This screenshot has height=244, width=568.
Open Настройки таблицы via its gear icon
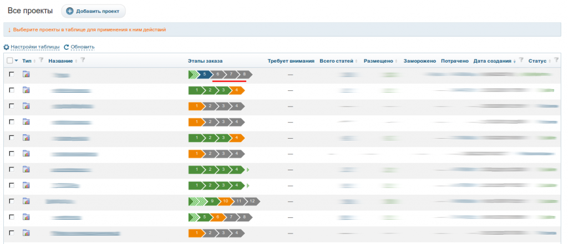click(6, 47)
